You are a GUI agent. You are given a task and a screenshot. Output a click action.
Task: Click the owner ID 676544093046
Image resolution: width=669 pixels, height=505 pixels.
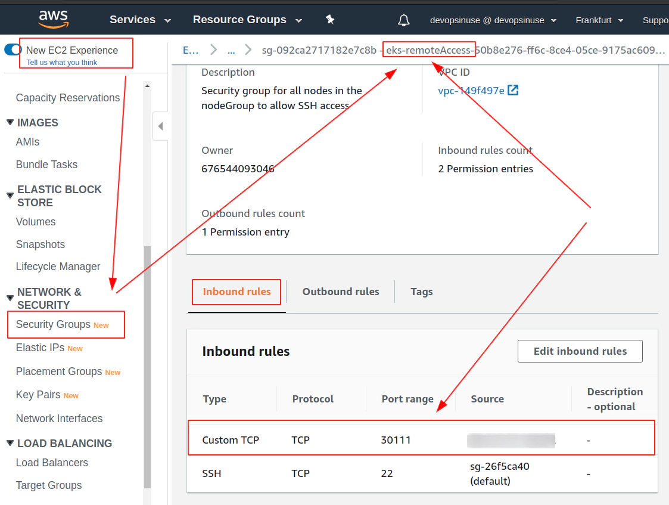tap(238, 169)
